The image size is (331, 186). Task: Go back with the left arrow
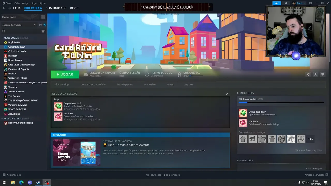(x=4, y=8)
